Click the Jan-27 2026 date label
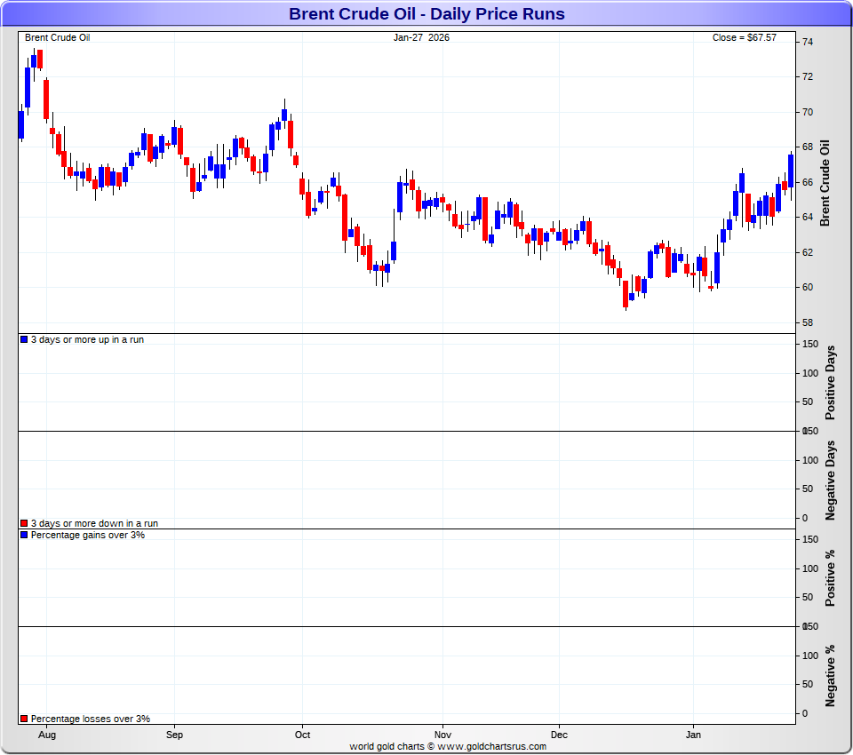This screenshot has width=853, height=755. [x=422, y=37]
